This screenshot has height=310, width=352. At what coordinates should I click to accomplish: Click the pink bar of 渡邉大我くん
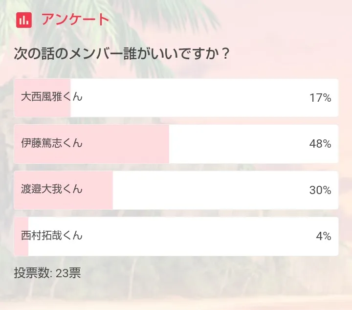click(63, 190)
